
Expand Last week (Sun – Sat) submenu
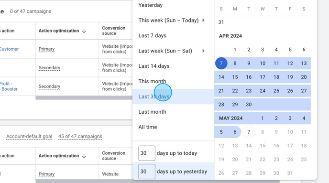click(x=203, y=51)
